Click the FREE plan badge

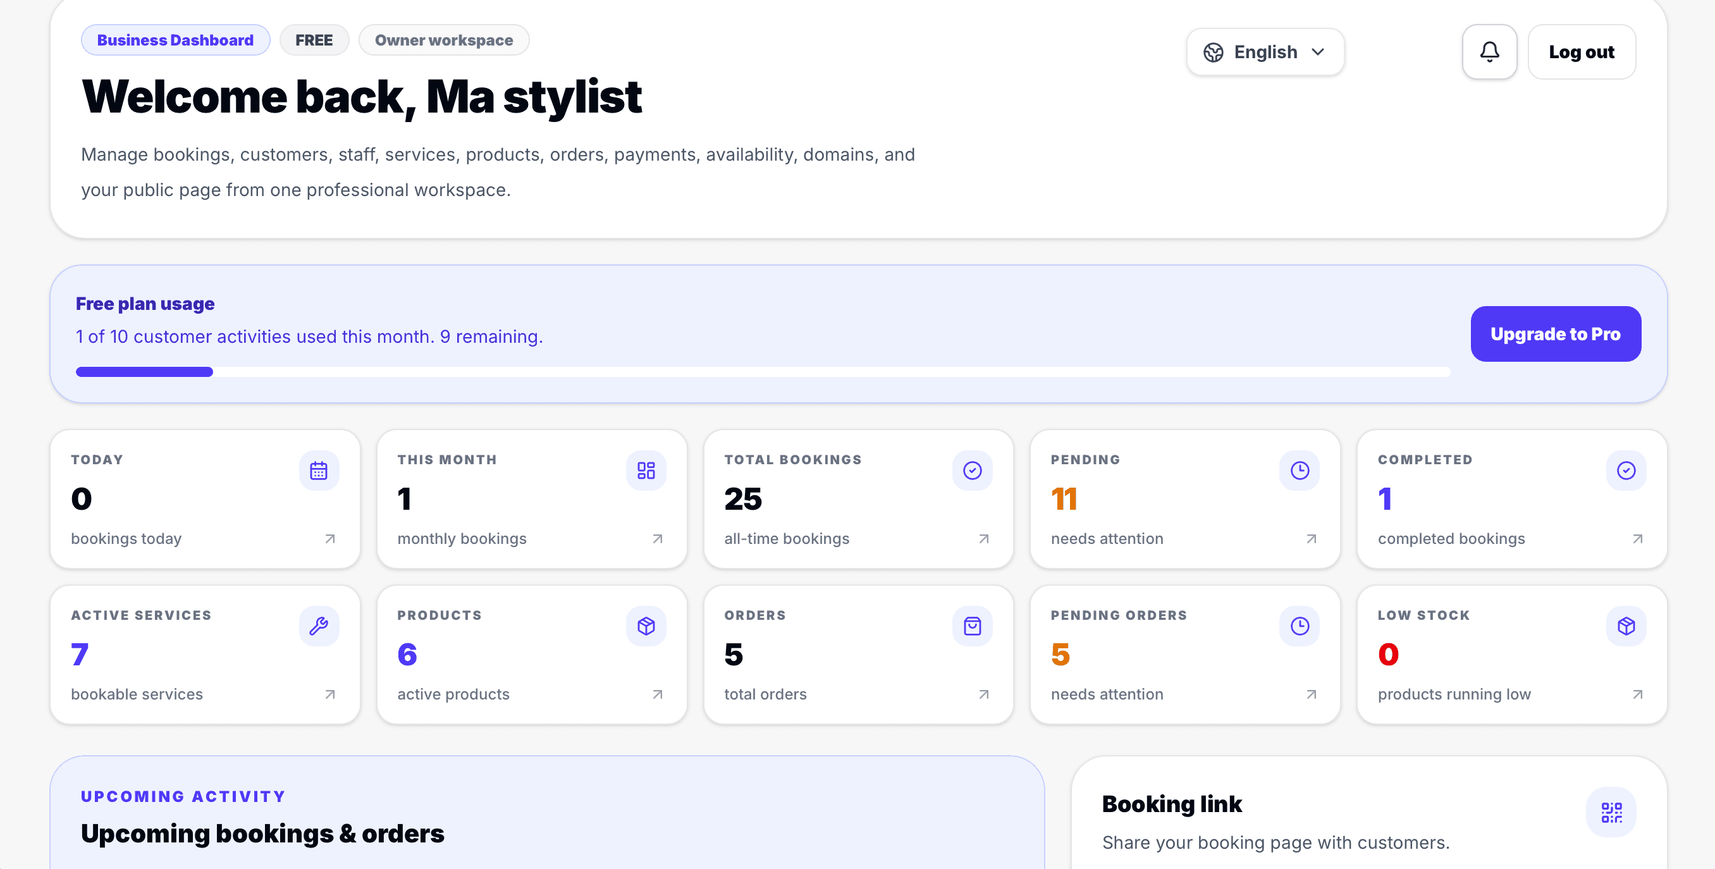(314, 40)
